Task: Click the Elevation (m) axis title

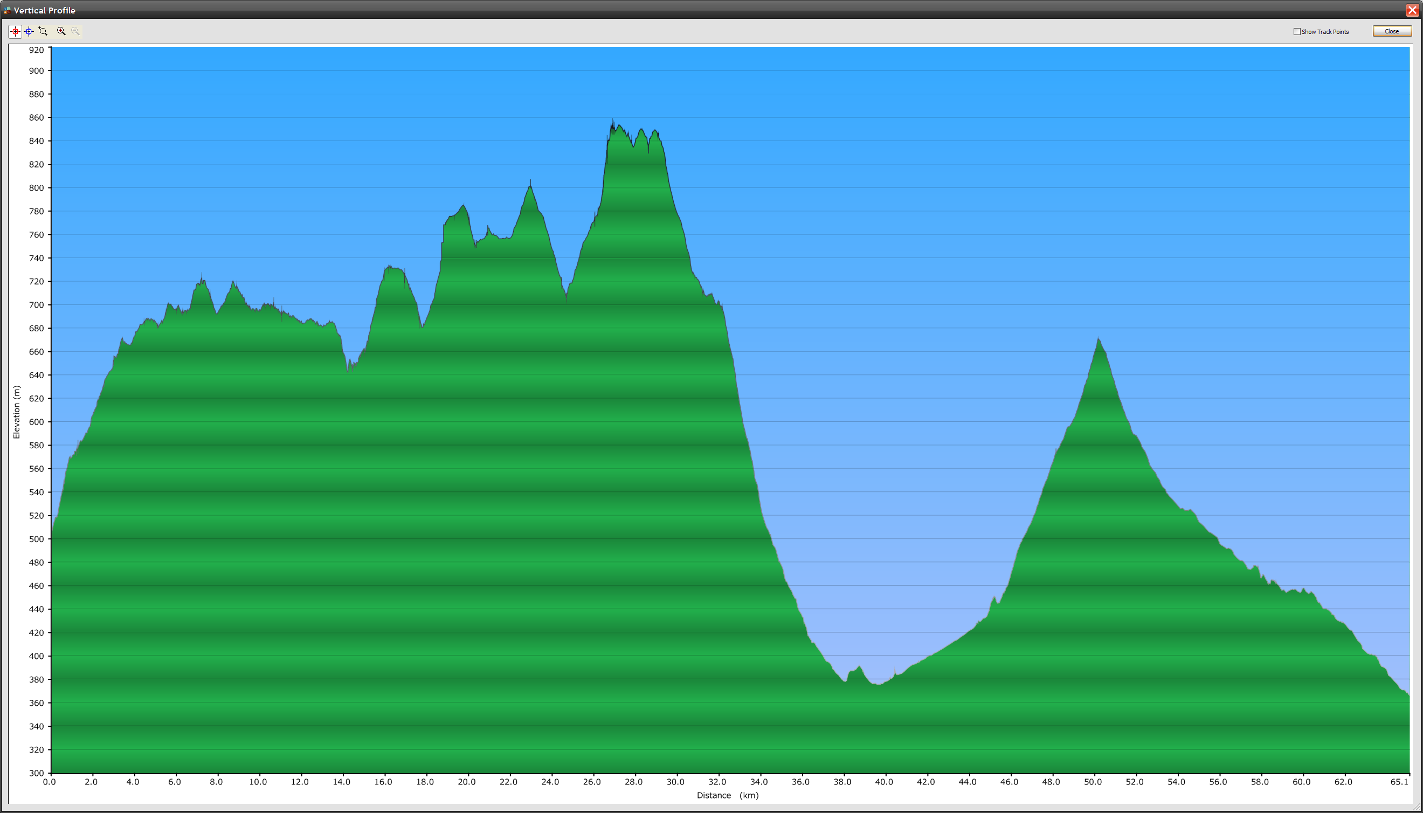Action: coord(16,412)
